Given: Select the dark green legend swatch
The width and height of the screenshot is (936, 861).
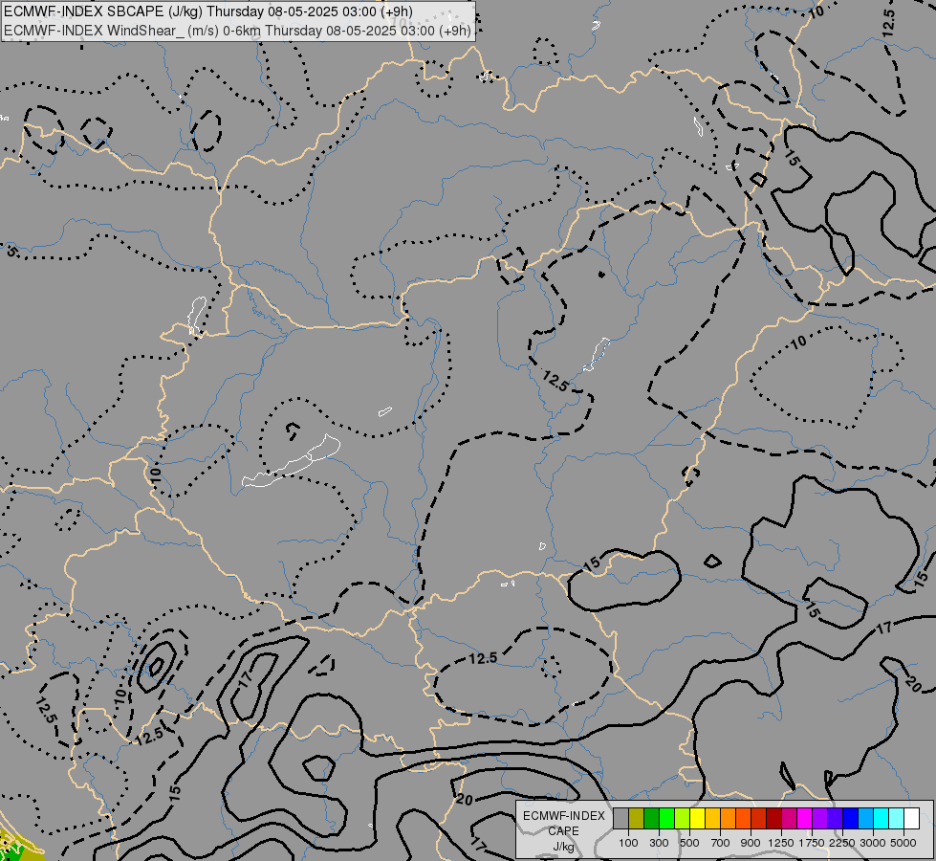Looking at the screenshot, I should click(x=651, y=819).
